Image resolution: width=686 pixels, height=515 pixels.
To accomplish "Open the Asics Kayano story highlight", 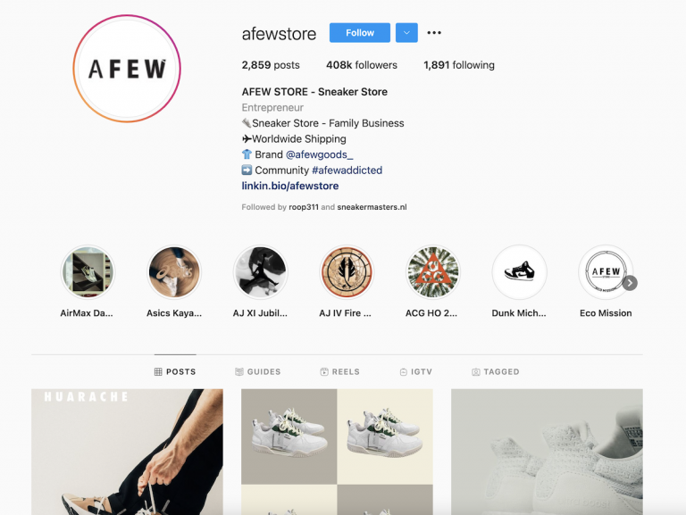I will click(x=174, y=272).
